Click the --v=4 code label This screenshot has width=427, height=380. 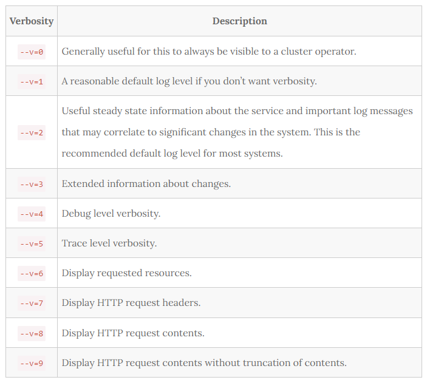click(x=32, y=214)
